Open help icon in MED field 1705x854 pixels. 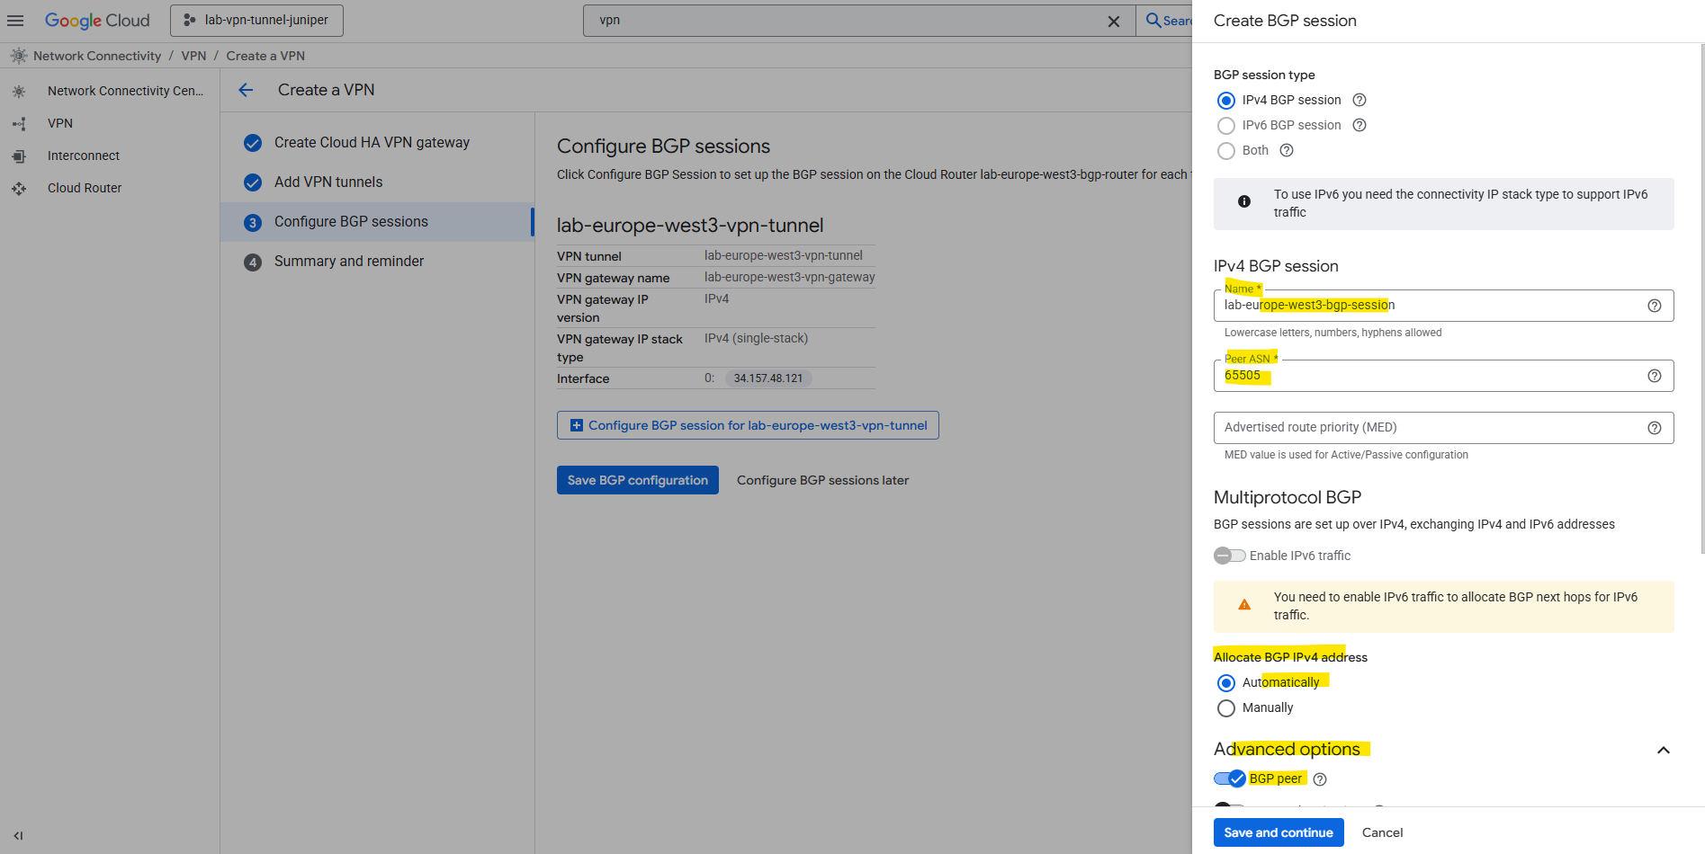[x=1654, y=428]
